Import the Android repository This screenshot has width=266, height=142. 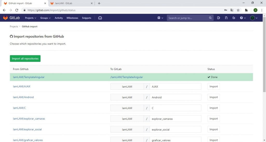[x=214, y=97]
